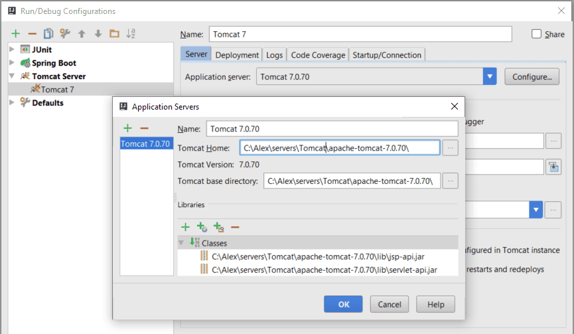Image resolution: width=574 pixels, height=334 pixels.
Task: Collapse the Classes library group
Action: (181, 243)
